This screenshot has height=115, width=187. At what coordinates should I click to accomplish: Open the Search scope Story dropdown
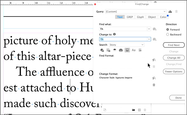[127, 45]
